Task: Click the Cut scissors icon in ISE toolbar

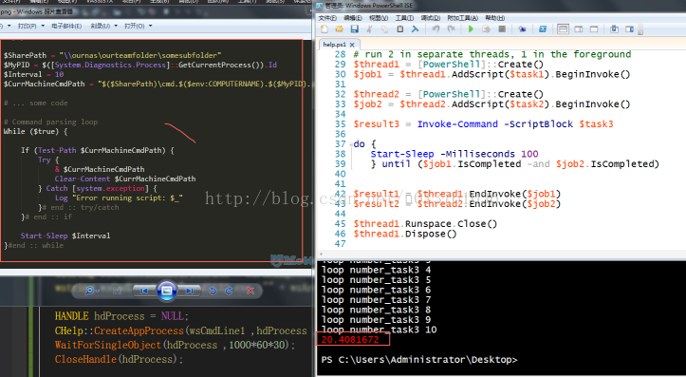Action: pos(370,28)
